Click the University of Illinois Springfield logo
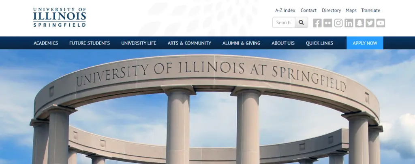Screen dimensions: 415x164 point(60,17)
